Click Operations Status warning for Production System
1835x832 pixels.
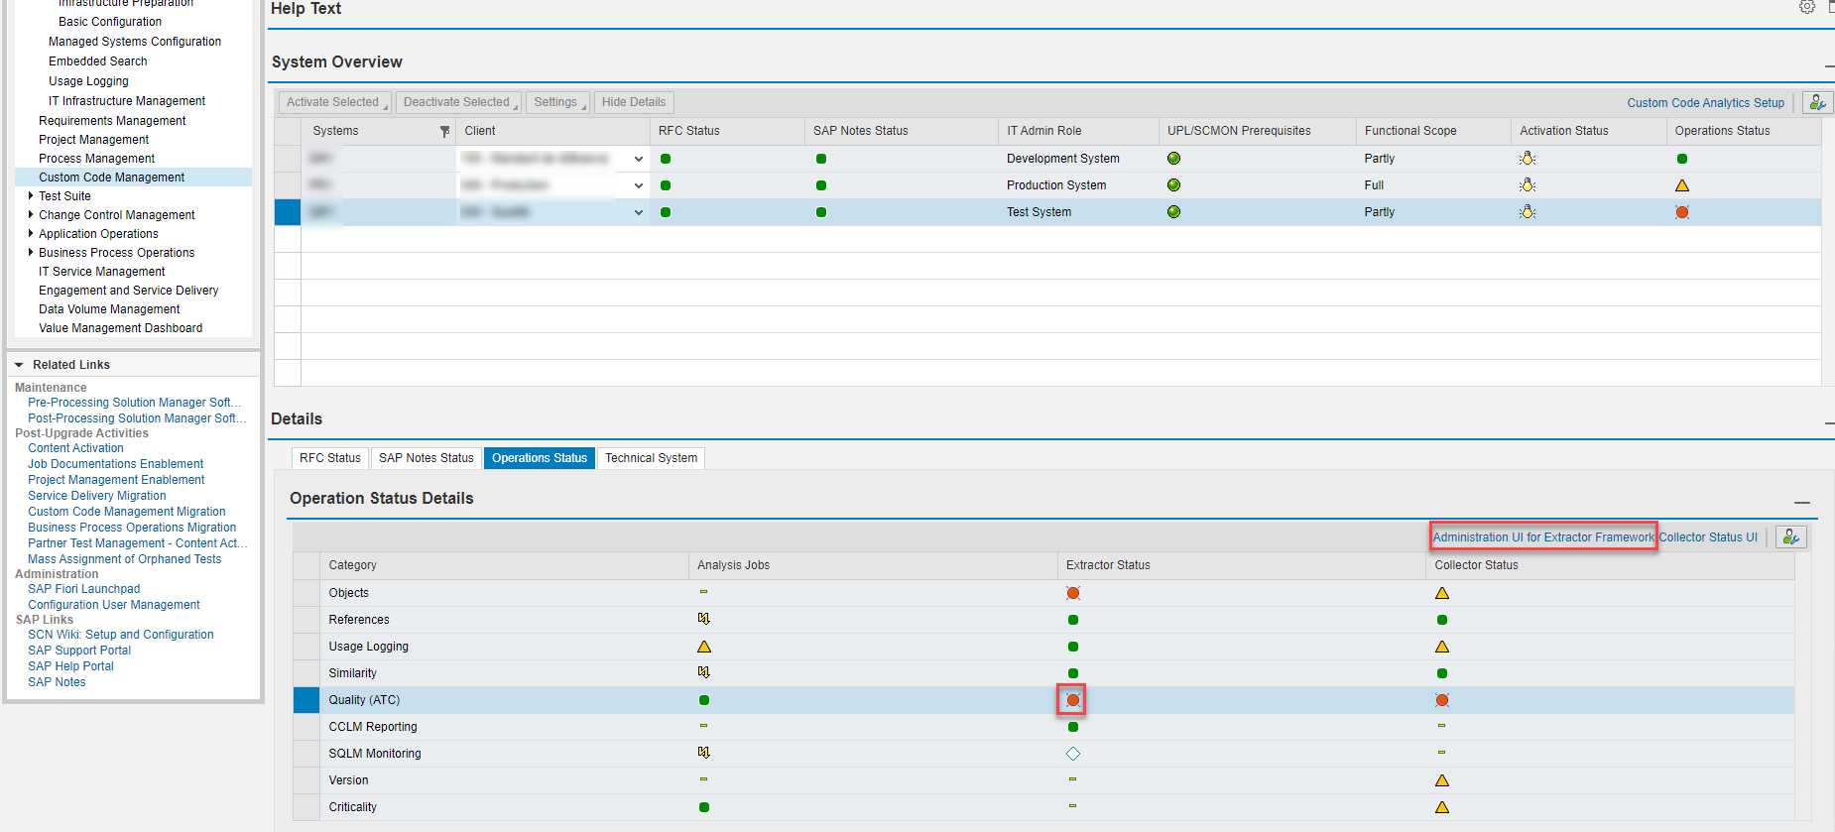pyautogui.click(x=1682, y=185)
